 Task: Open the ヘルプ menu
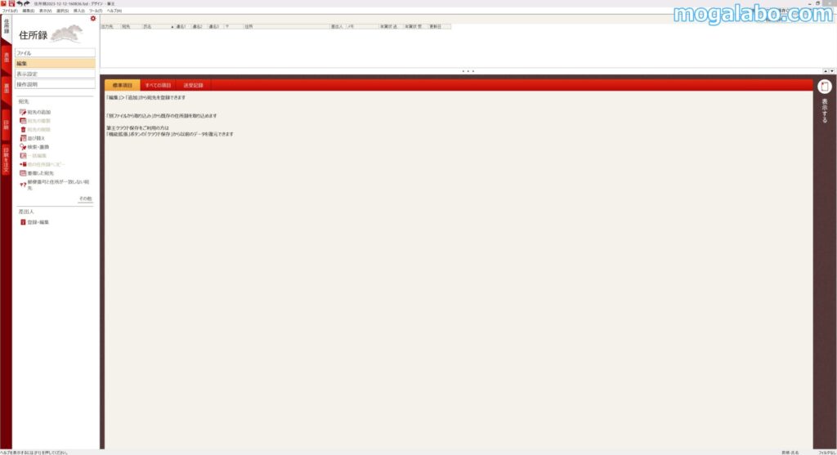(x=114, y=11)
